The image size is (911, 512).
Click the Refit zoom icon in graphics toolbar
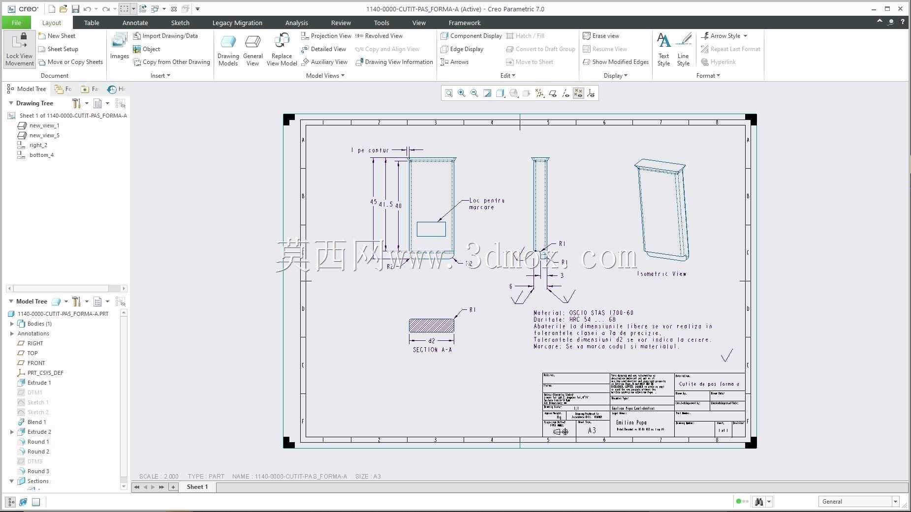[x=449, y=93]
